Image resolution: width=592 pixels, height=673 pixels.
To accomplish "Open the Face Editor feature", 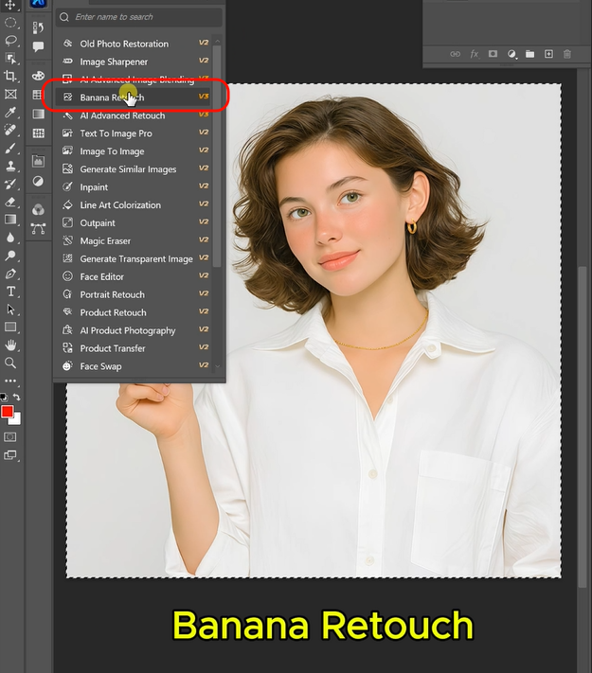I will [x=135, y=276].
